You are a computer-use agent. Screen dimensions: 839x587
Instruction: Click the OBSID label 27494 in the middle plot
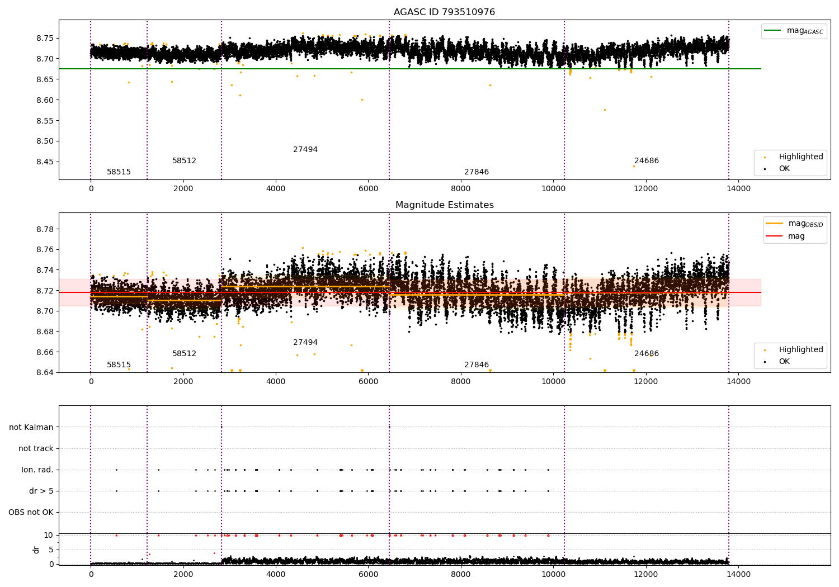(x=305, y=343)
